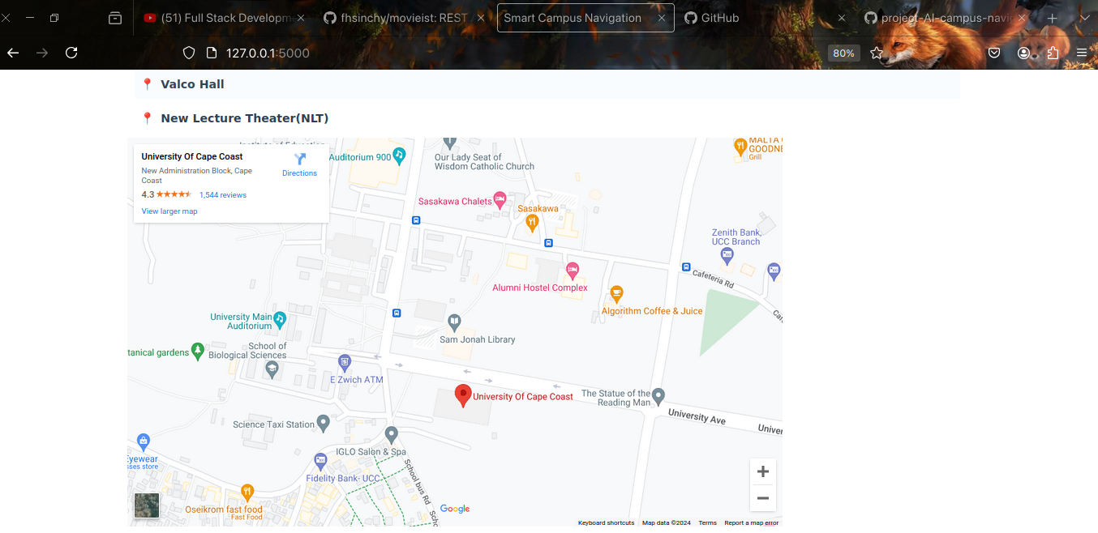Image resolution: width=1098 pixels, height=533 pixels.
Task: Click the Science Taxi Station marker
Action: pyautogui.click(x=324, y=421)
